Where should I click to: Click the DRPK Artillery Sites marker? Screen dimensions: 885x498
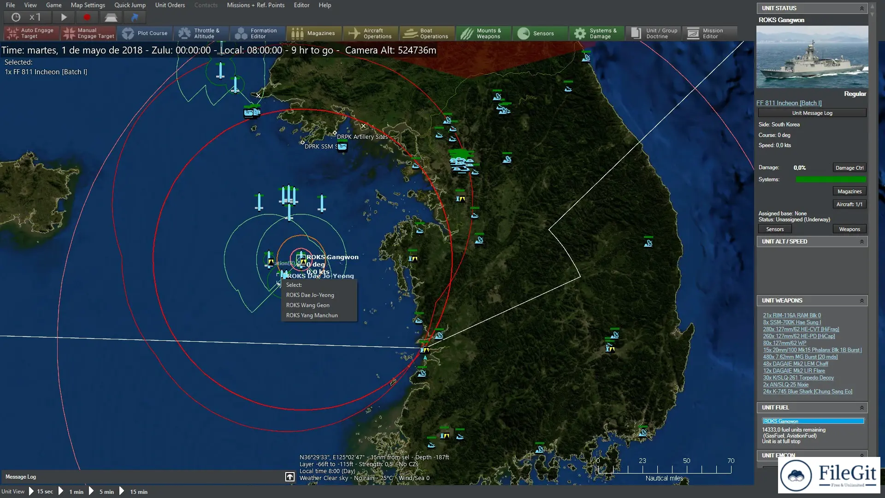(335, 133)
